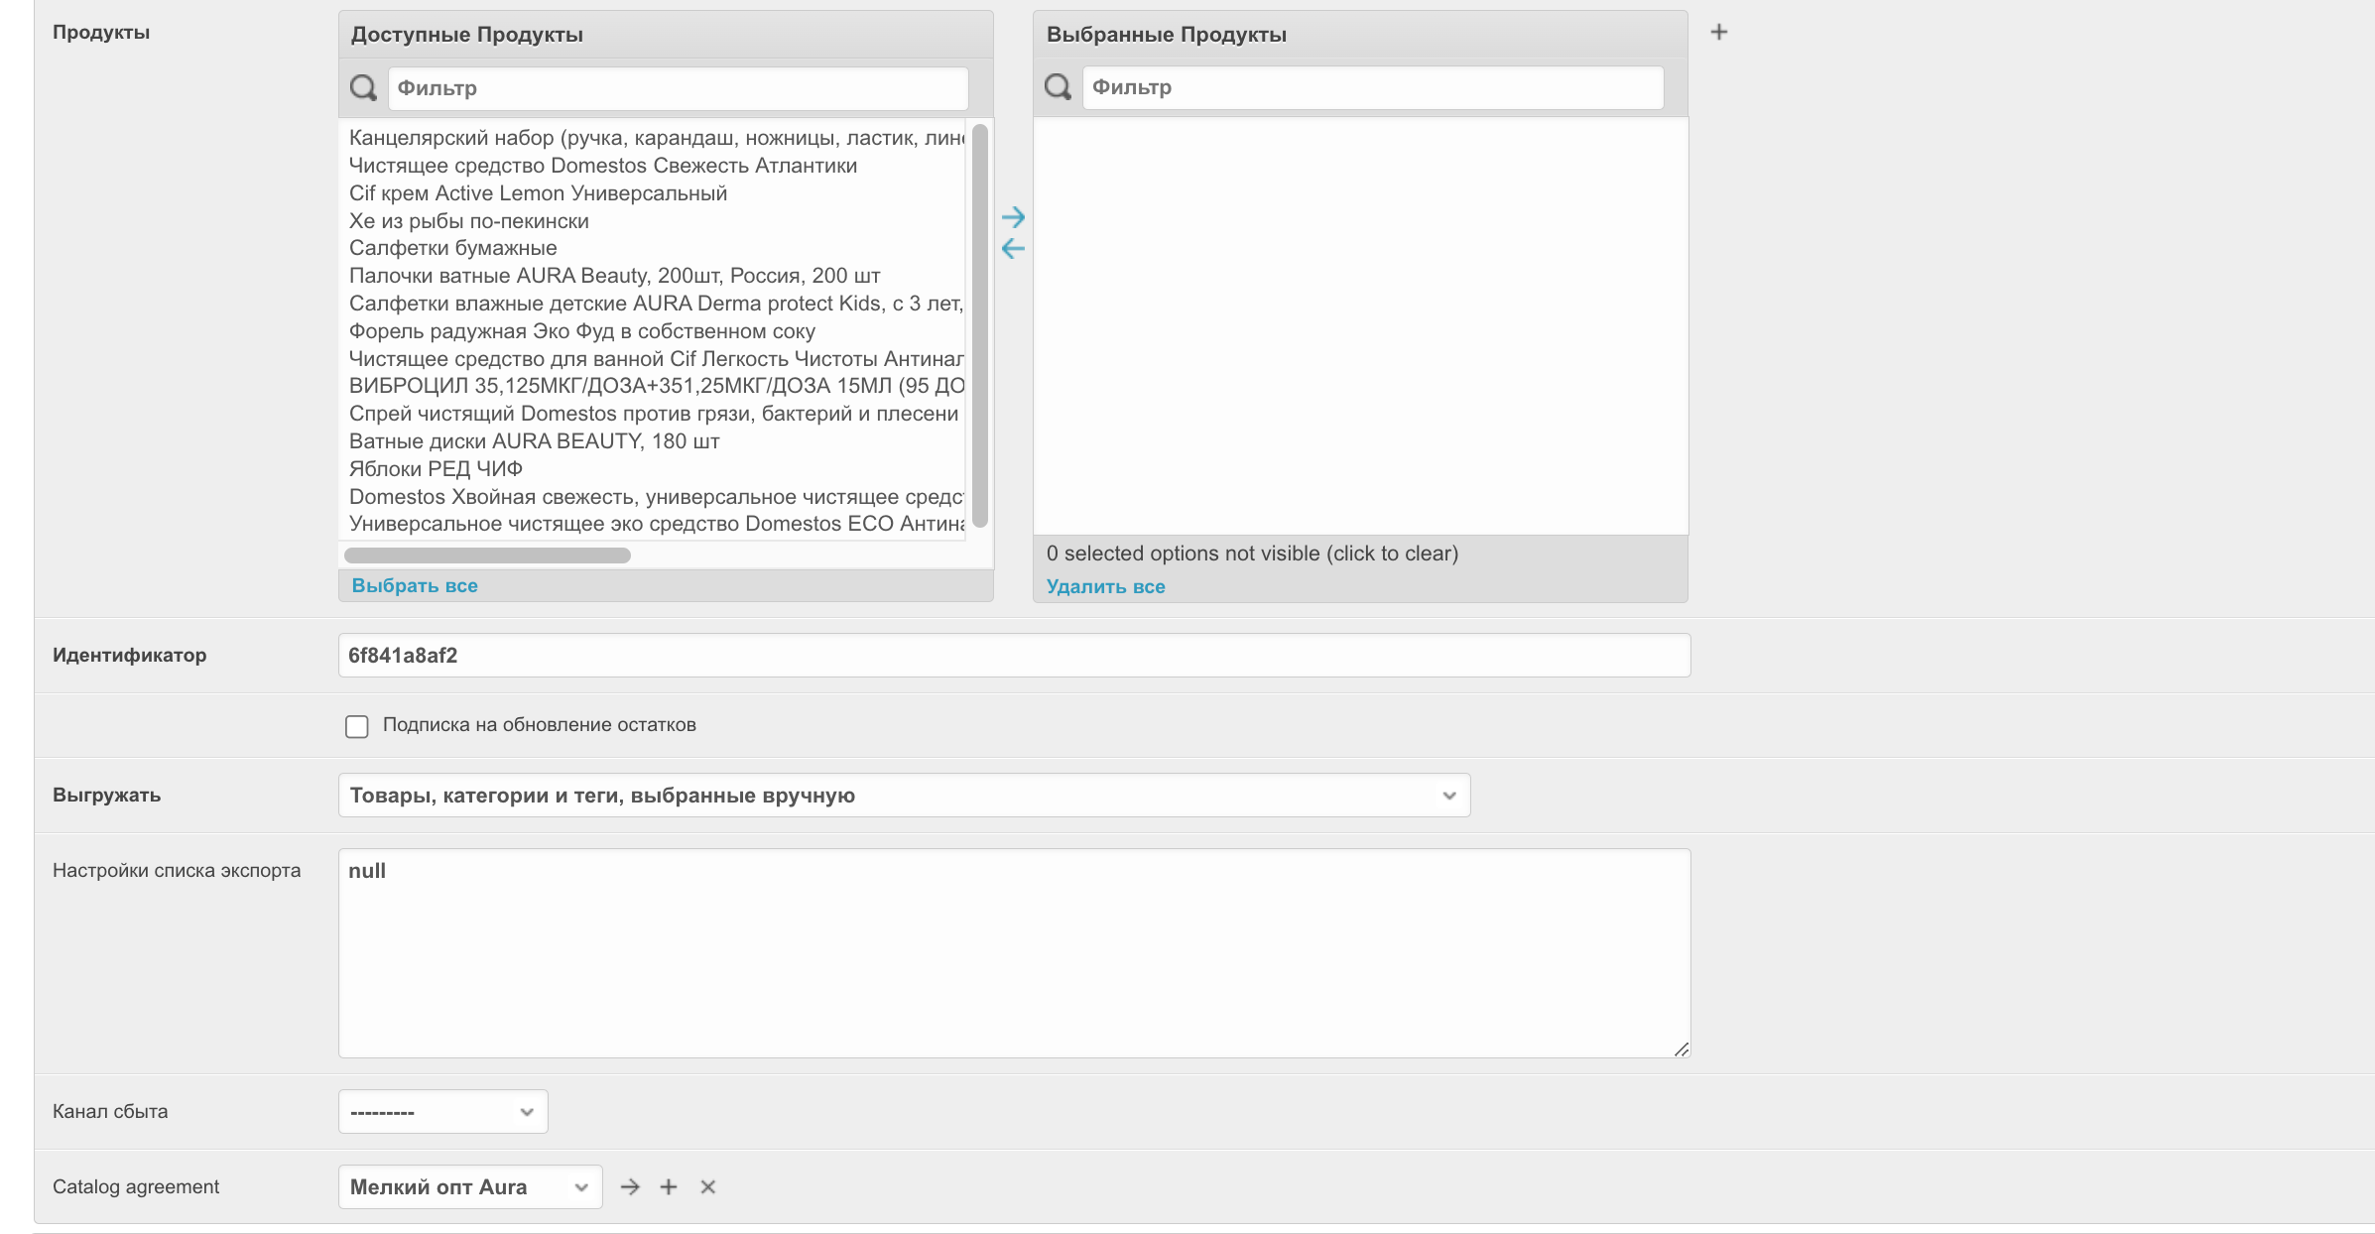Open the Канал сбыта dropdown
The image size is (2375, 1234).
[442, 1112]
